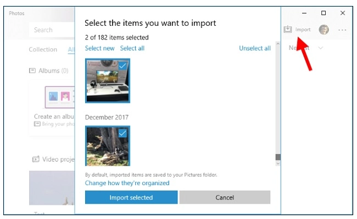The width and height of the screenshot is (357, 219).
Task: Uncheck the desk setup photo checkbox
Action: click(x=124, y=66)
